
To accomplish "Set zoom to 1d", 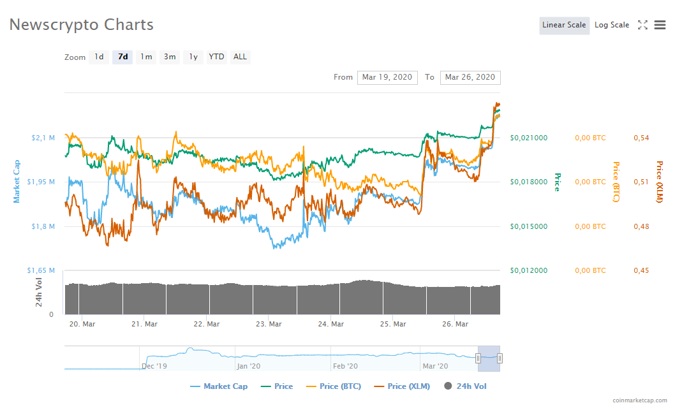I will click(x=99, y=57).
